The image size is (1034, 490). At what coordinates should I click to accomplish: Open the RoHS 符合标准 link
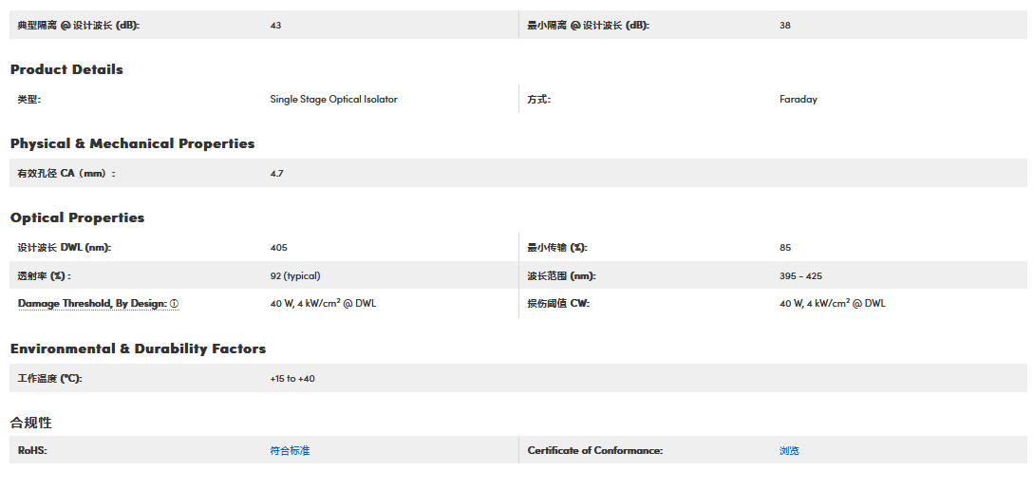click(290, 451)
